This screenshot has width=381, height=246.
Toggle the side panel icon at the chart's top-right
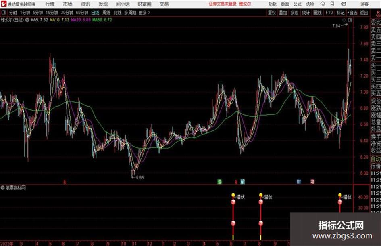(x=350, y=20)
